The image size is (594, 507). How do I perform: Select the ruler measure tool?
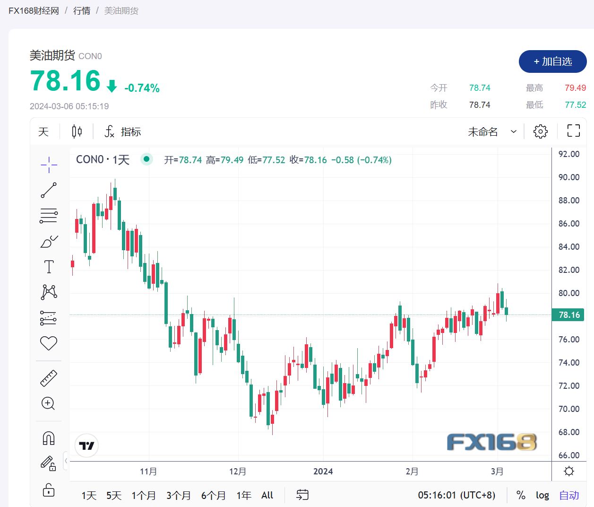[x=49, y=378]
